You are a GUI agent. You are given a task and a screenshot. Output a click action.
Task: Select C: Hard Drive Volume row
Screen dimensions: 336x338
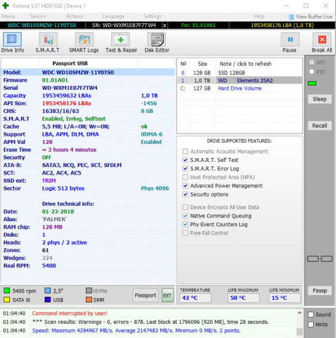pos(240,88)
